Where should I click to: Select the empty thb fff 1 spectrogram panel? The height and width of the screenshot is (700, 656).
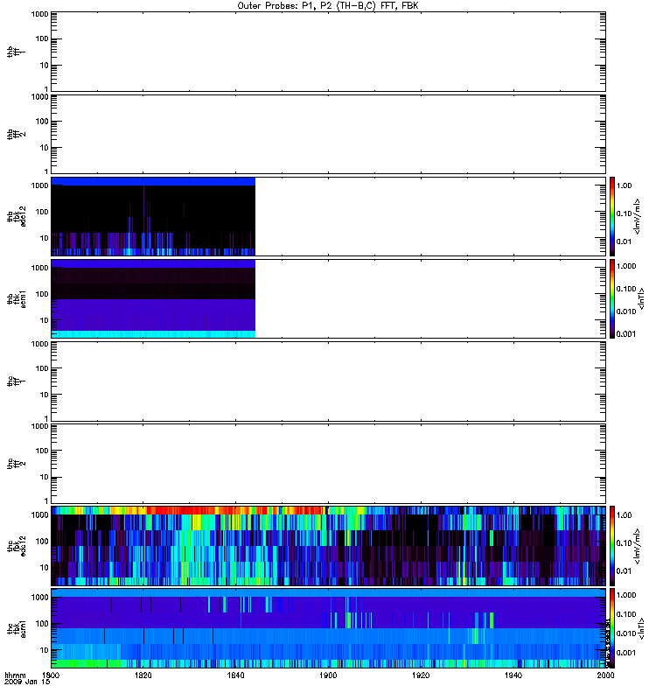coord(328,52)
